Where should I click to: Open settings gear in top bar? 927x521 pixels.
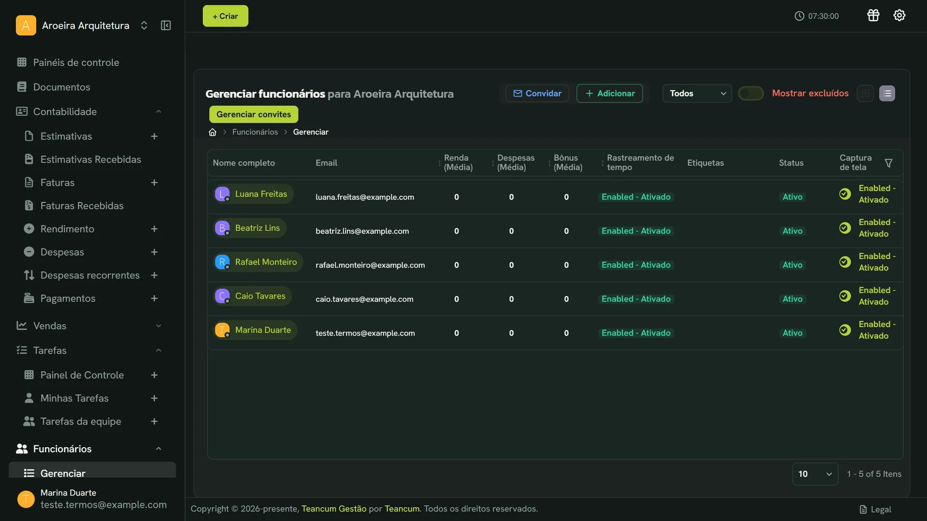coord(899,15)
